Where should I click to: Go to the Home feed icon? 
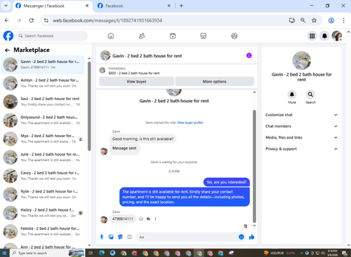point(111,36)
